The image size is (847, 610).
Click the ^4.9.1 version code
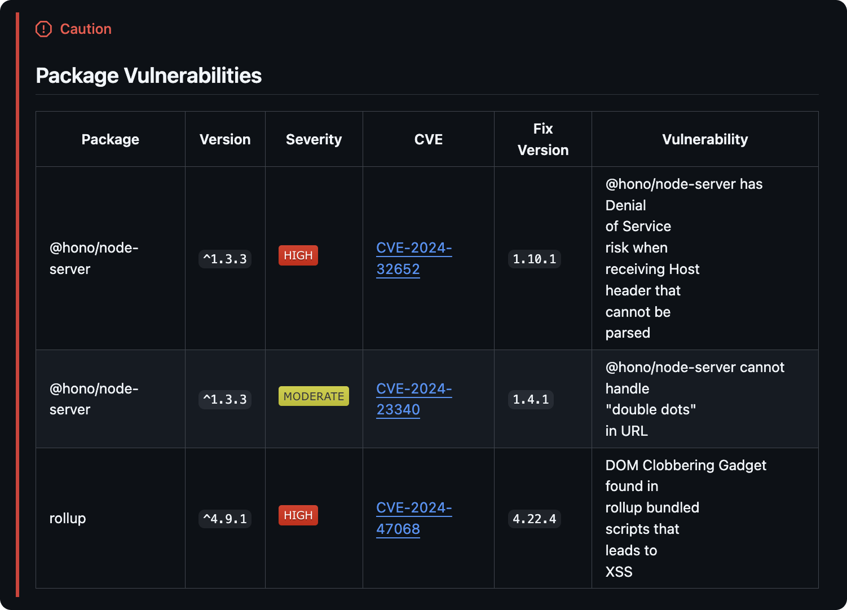click(225, 519)
